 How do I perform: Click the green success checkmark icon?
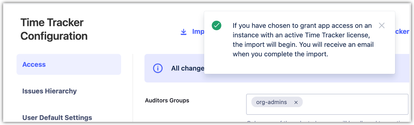[x=216, y=26]
